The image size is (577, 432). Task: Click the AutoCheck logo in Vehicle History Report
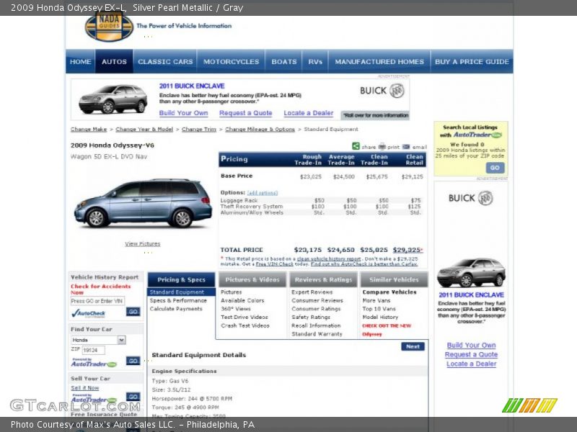tap(90, 313)
